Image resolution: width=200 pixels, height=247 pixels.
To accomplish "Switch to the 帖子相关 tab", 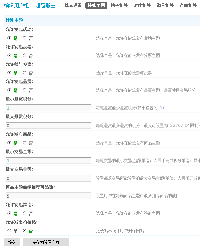I will pos(119,6).
